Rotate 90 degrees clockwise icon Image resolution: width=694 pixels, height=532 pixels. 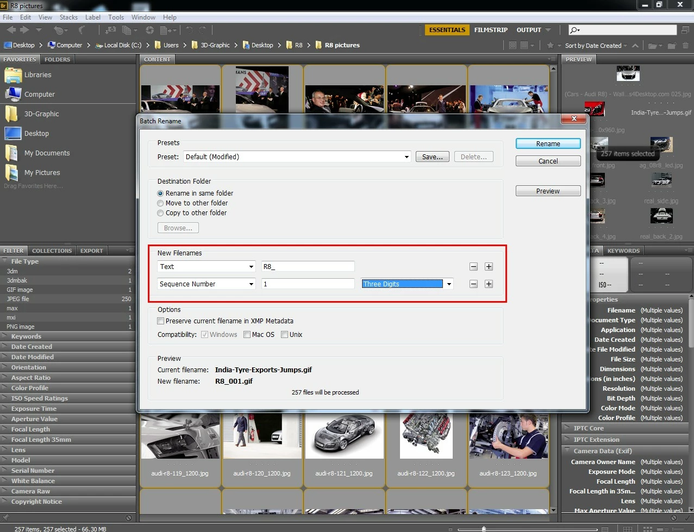[202, 30]
